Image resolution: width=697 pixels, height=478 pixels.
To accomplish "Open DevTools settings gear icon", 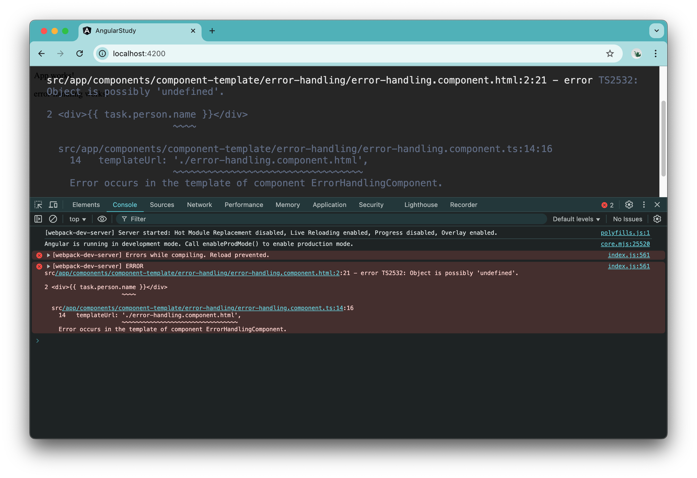I will pos(629,204).
